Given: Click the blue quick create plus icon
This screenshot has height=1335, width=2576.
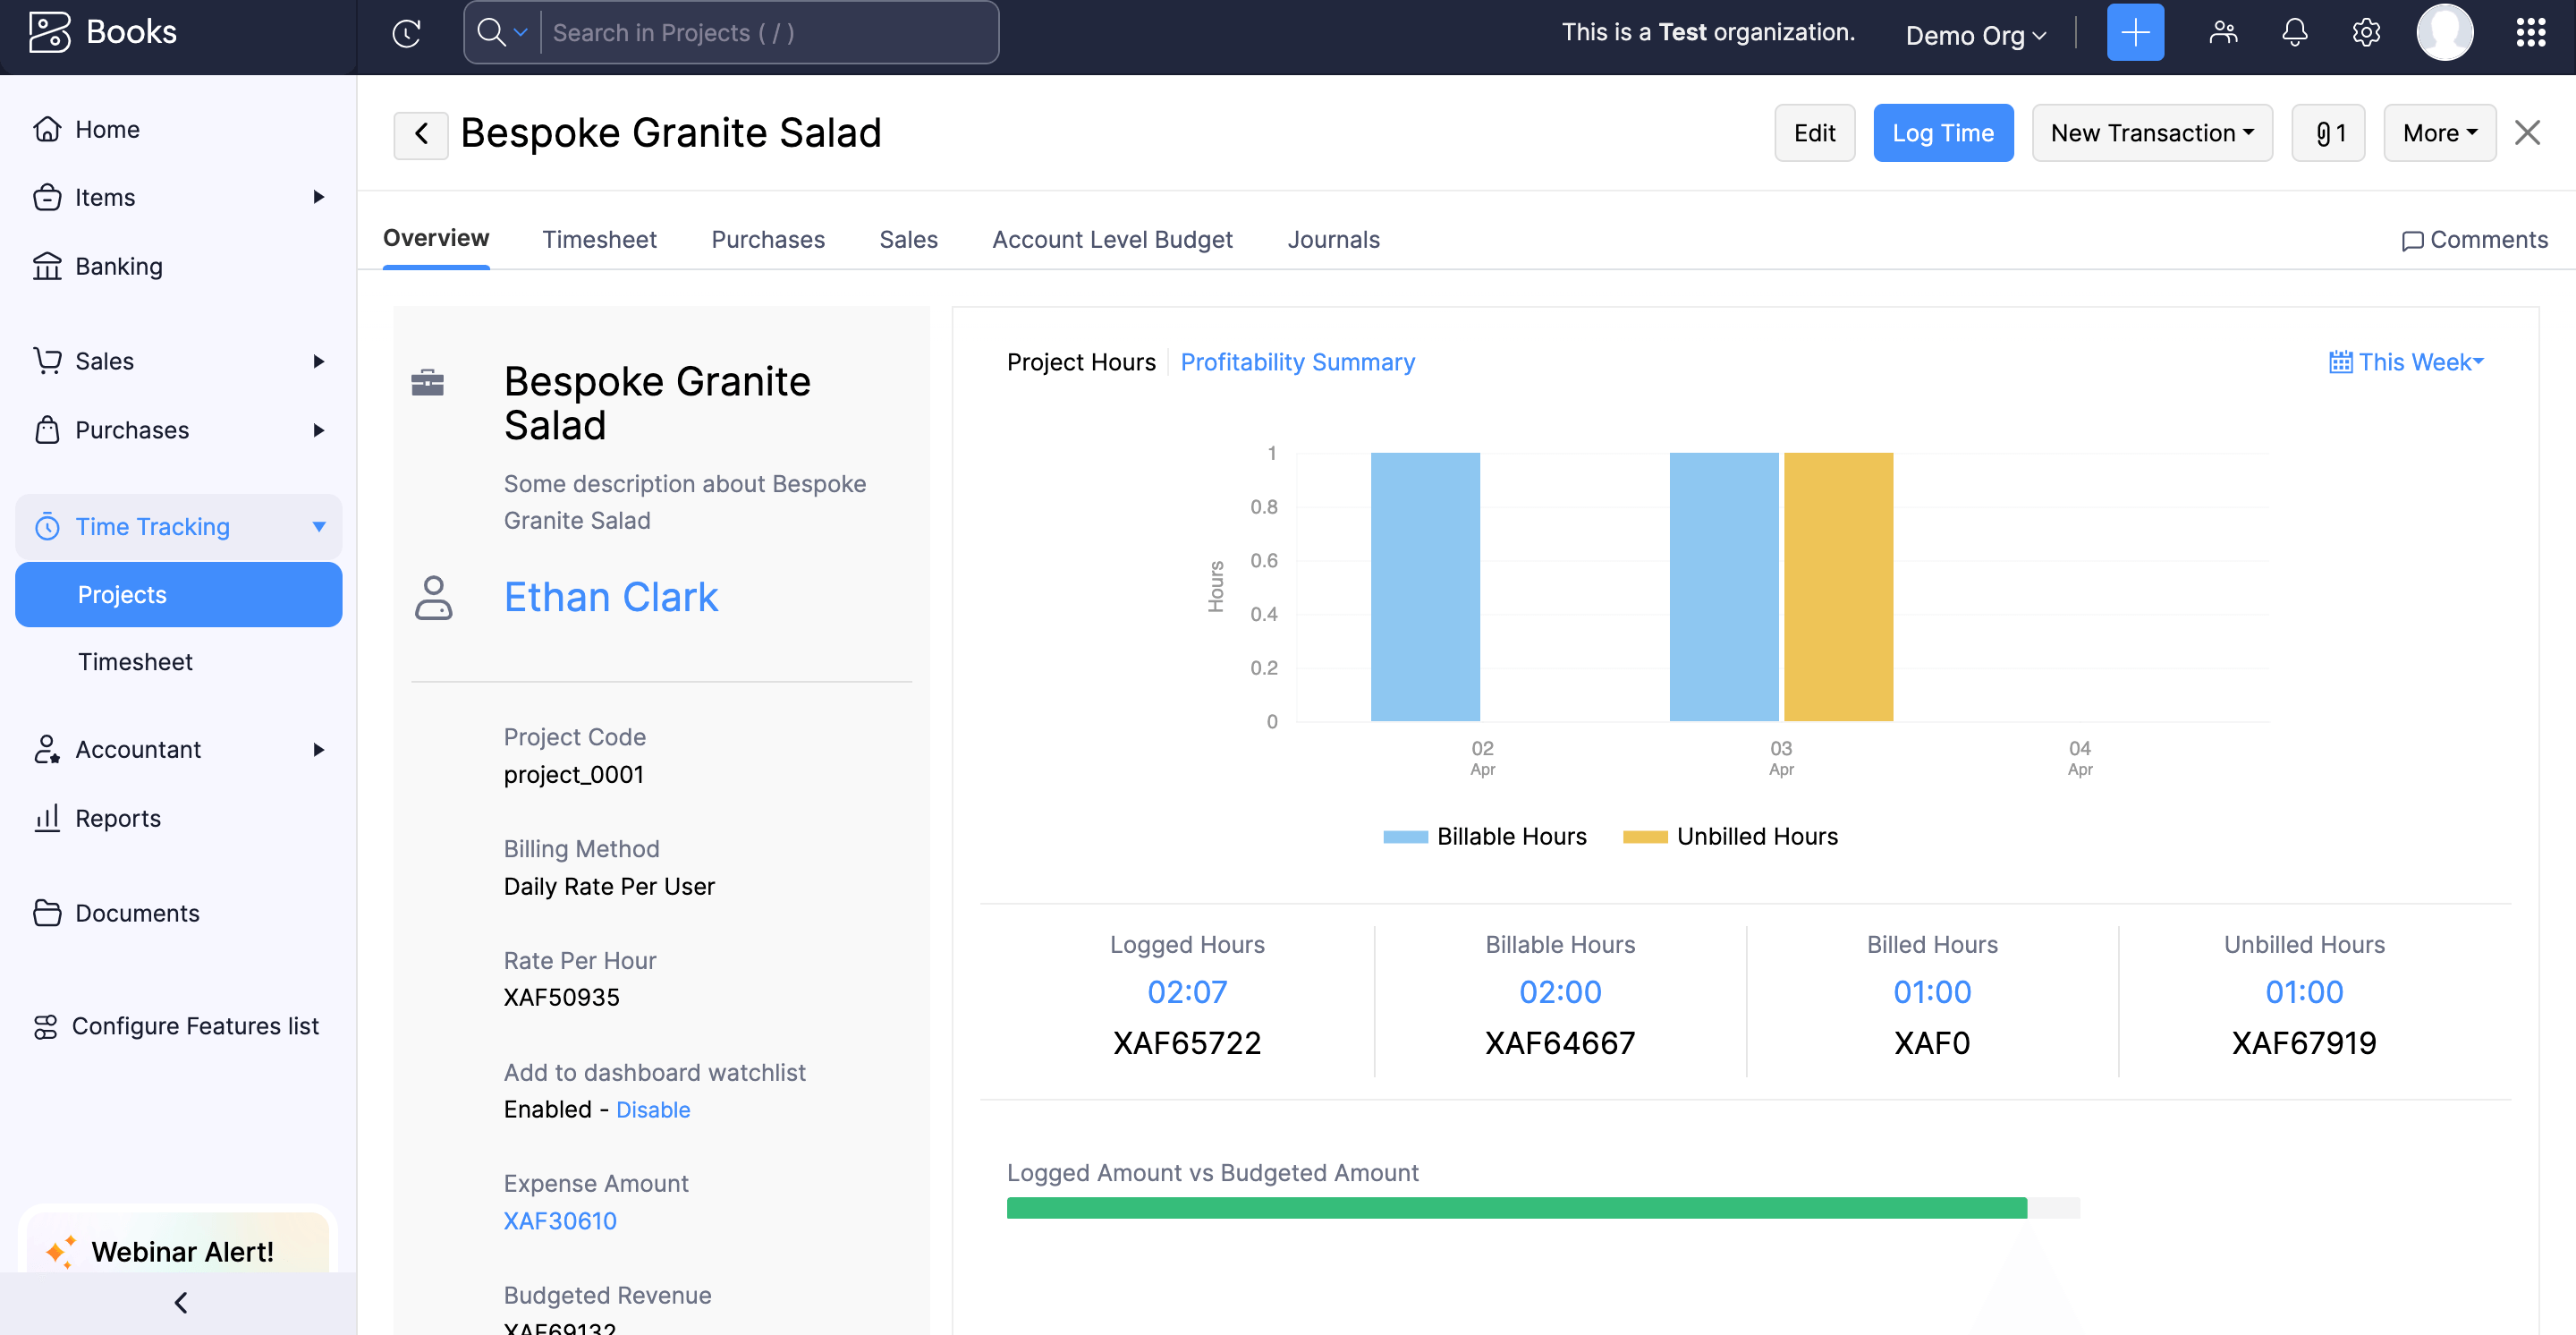Looking at the screenshot, I should (2135, 33).
